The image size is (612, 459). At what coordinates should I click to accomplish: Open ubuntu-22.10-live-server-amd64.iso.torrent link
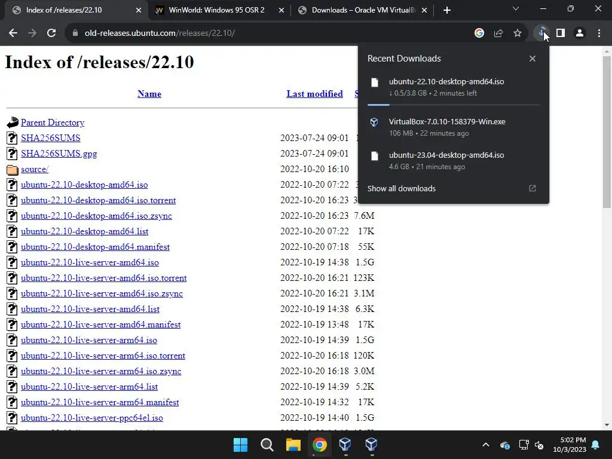point(104,278)
